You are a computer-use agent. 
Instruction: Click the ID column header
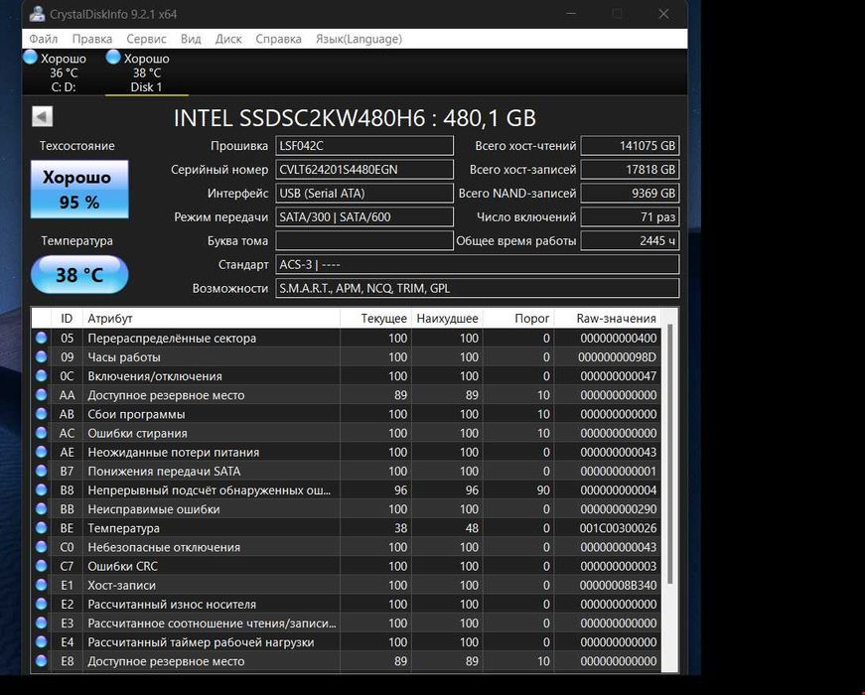pos(67,319)
